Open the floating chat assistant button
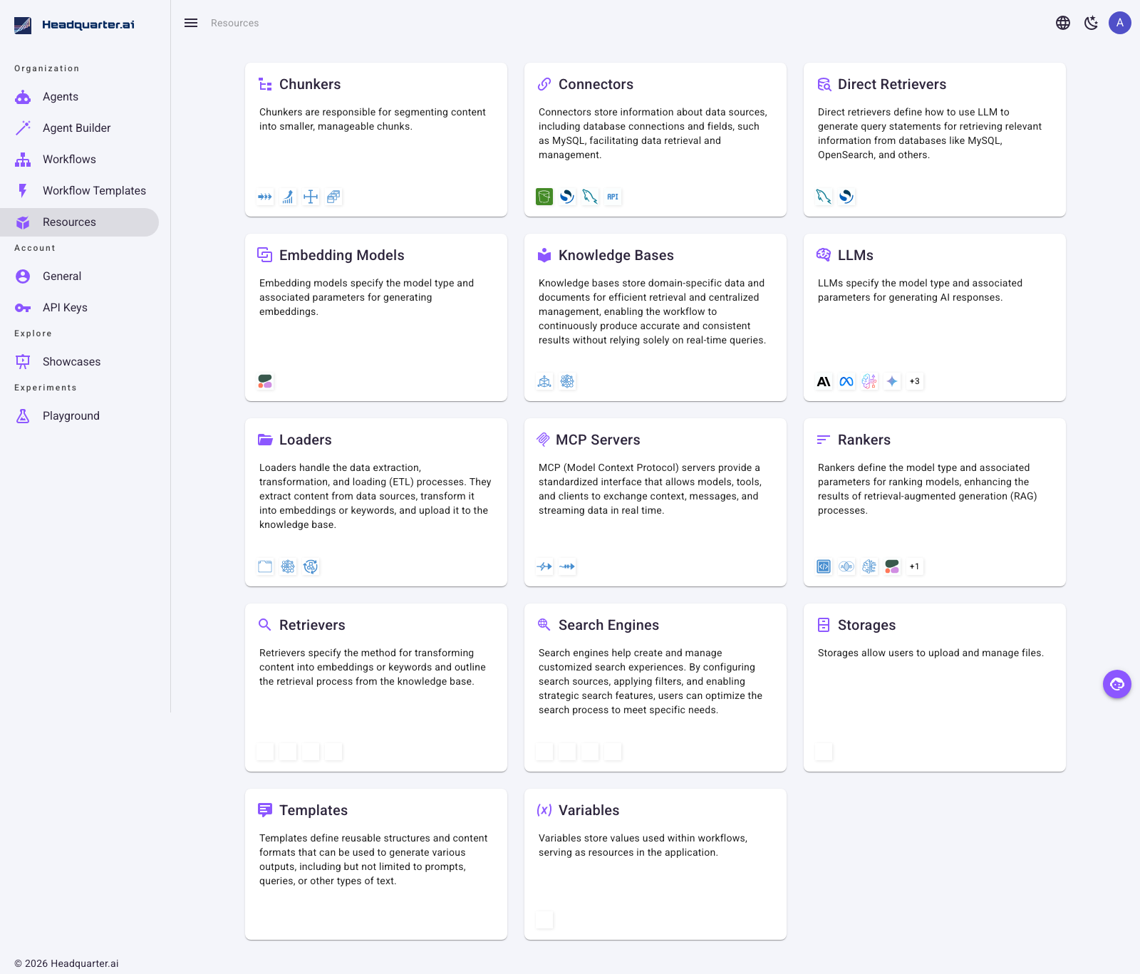The image size is (1140, 974). pyautogui.click(x=1117, y=684)
